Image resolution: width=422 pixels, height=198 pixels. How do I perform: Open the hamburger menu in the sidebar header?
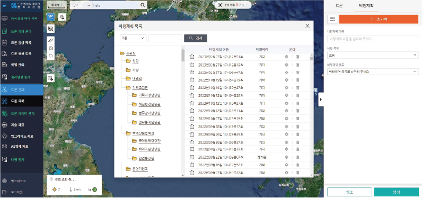[4, 5]
